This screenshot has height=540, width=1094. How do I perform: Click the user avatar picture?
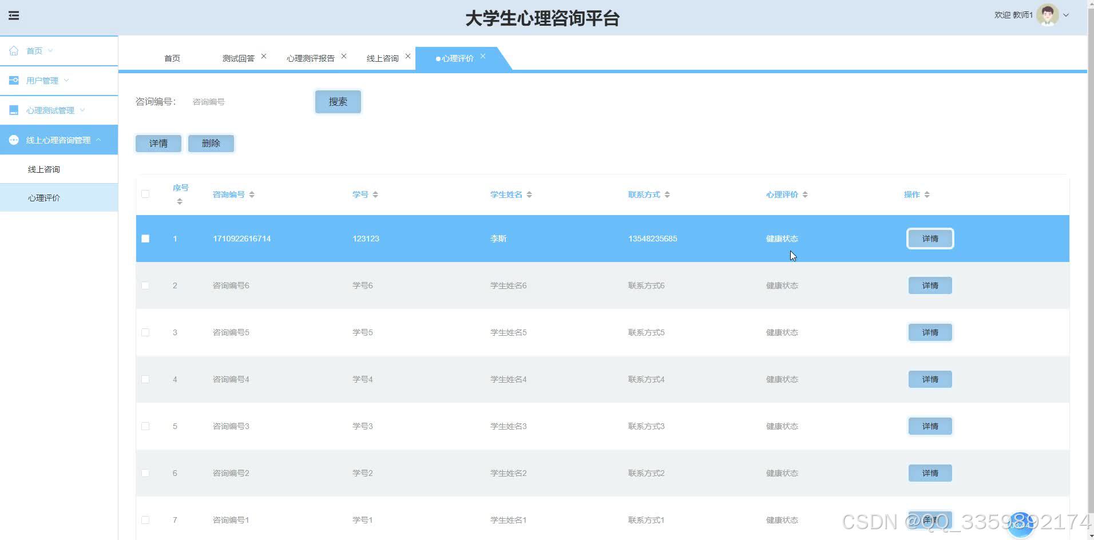[1048, 15]
